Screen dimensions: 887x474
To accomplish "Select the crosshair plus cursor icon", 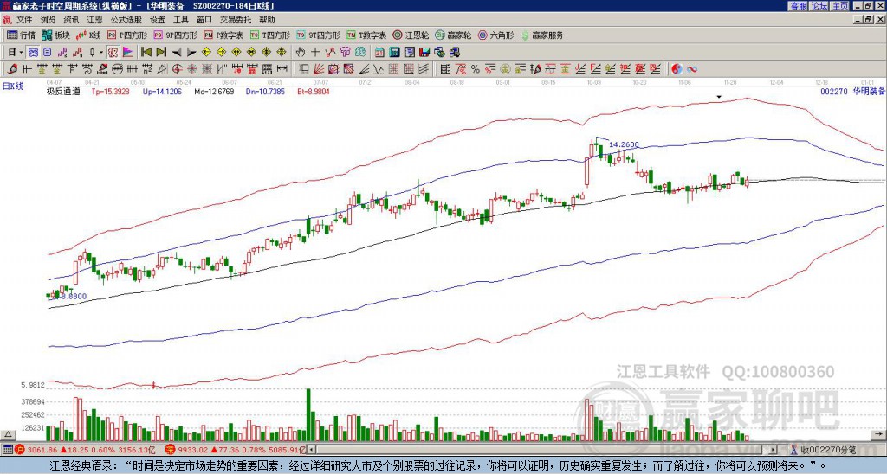I will click(315, 52).
